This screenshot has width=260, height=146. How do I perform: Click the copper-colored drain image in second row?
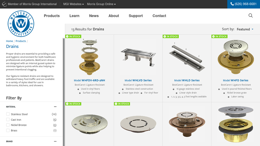point(187,124)
